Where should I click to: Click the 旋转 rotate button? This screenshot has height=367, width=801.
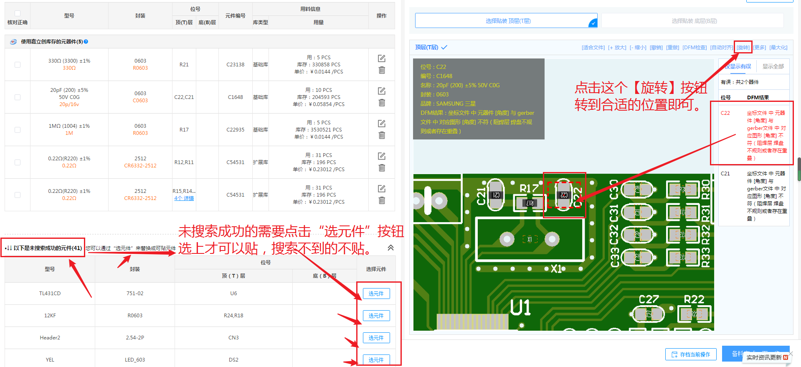point(743,48)
